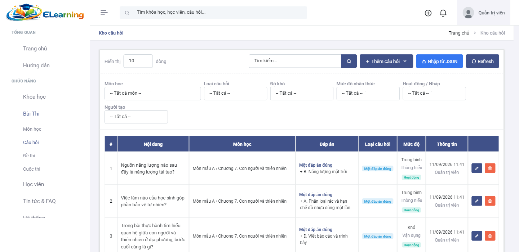The height and width of the screenshot is (252, 519).
Task: Delete question 3 about bài thực hành
Action: [490, 236]
